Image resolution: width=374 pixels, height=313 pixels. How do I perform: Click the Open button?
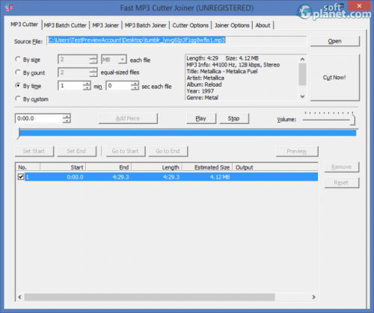(x=334, y=41)
